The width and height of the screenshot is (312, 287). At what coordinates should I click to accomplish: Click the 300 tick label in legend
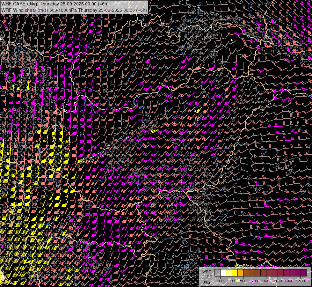pyautogui.click(x=232, y=281)
